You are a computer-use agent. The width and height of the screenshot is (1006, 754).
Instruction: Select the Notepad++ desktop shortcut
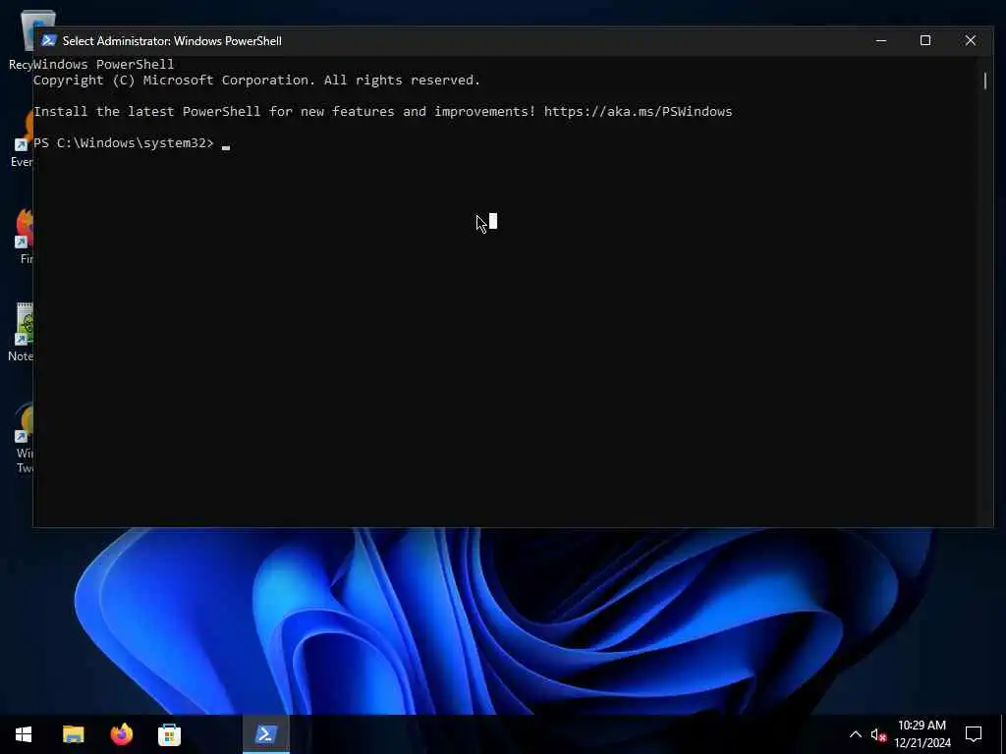click(x=21, y=332)
